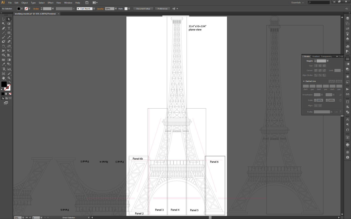
Task: Open the Opacity dropdown in control bar
Action: pos(116,9)
